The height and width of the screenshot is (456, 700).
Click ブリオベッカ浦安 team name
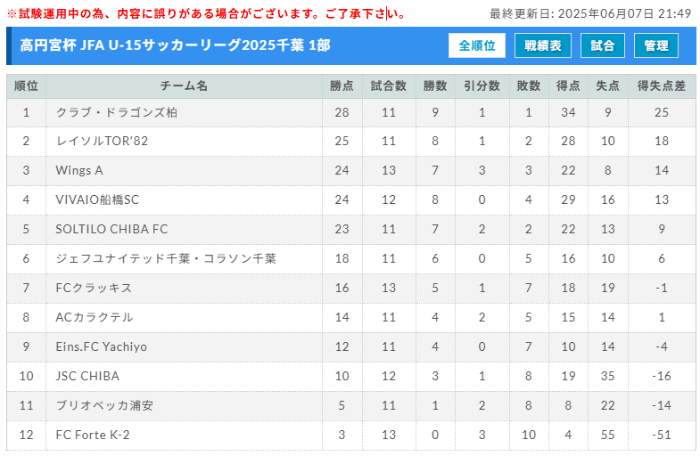coord(104,405)
